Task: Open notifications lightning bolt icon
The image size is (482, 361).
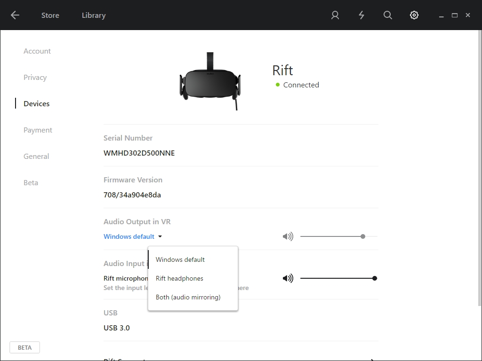Action: (x=361, y=15)
